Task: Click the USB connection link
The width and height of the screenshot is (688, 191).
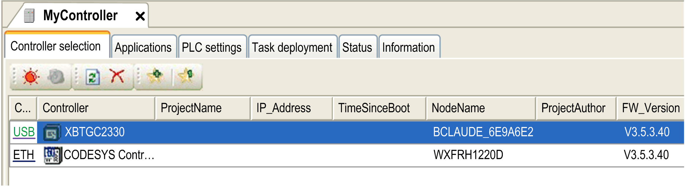Action: pos(24,132)
